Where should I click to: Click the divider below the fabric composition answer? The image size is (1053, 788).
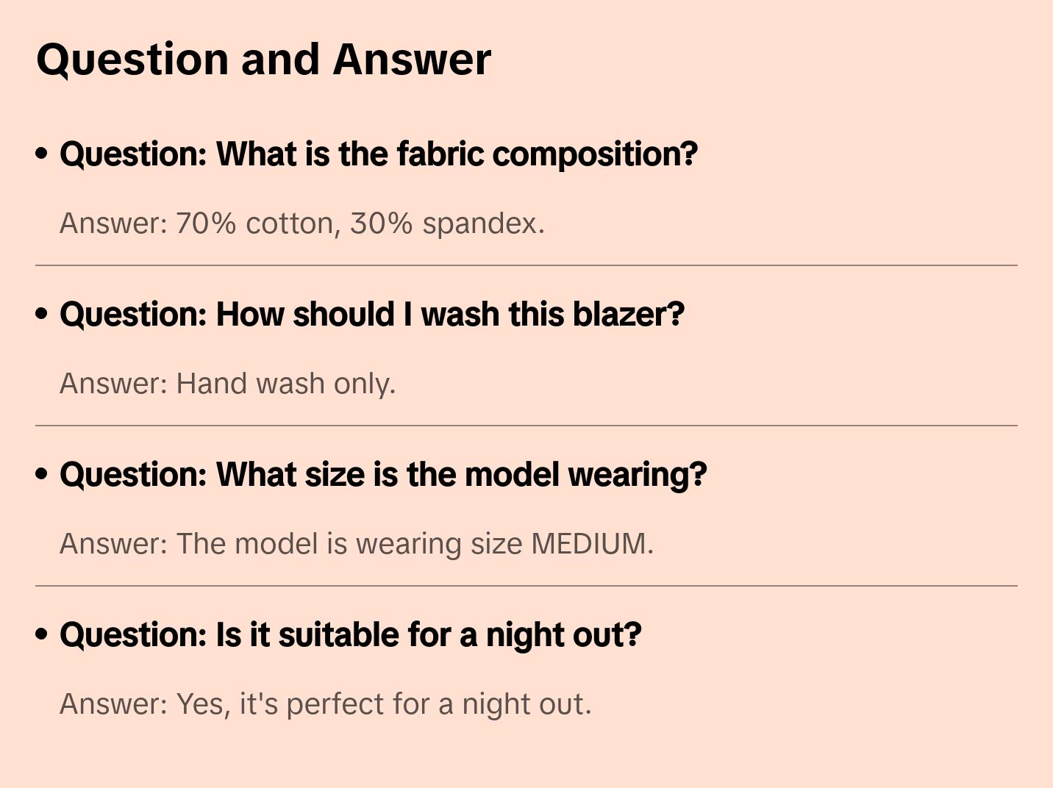[526, 265]
